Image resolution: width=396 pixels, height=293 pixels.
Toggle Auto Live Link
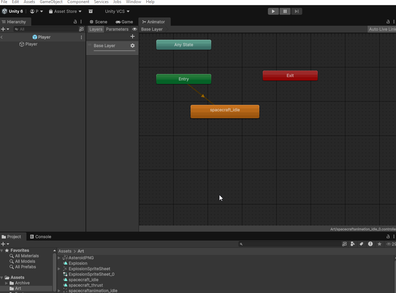click(x=382, y=29)
